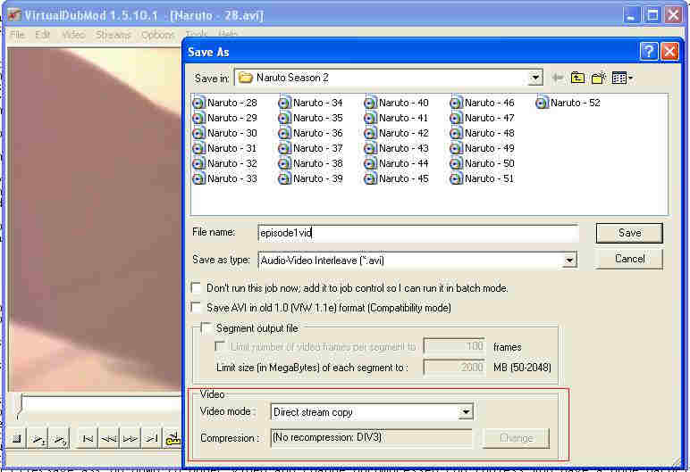Select the Naruto - 34 file

(311, 103)
